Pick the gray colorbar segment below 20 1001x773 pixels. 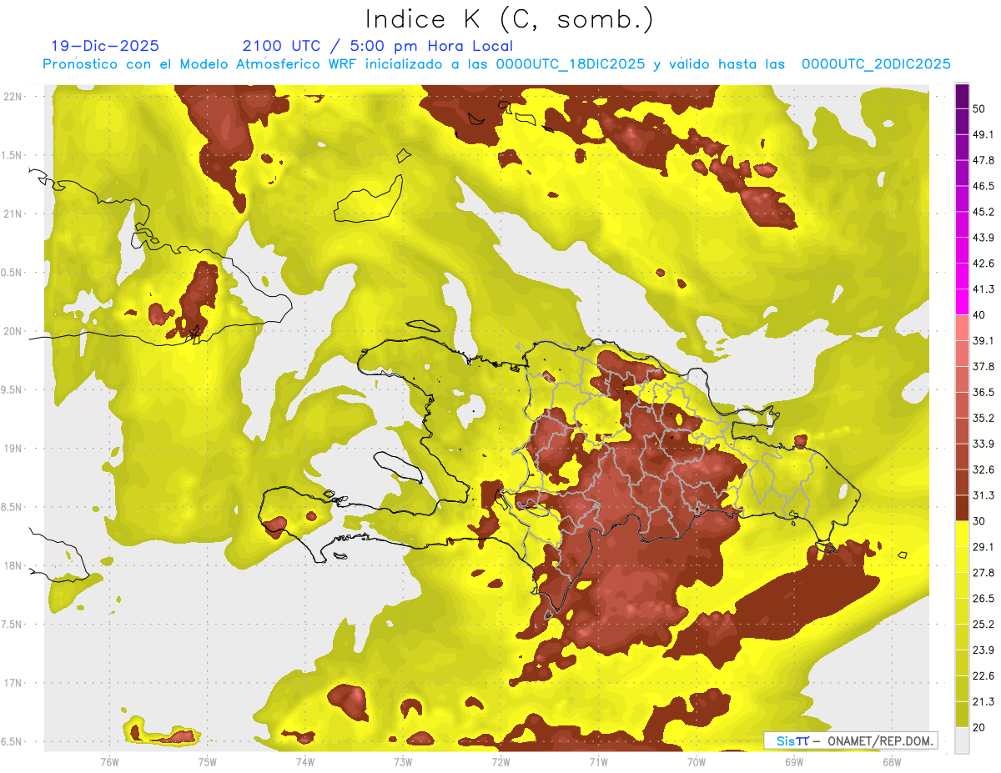[x=962, y=740]
